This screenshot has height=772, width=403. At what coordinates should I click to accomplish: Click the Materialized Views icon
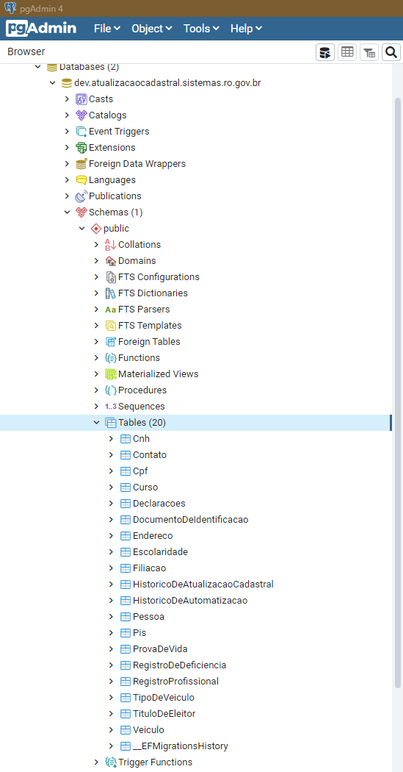(111, 374)
